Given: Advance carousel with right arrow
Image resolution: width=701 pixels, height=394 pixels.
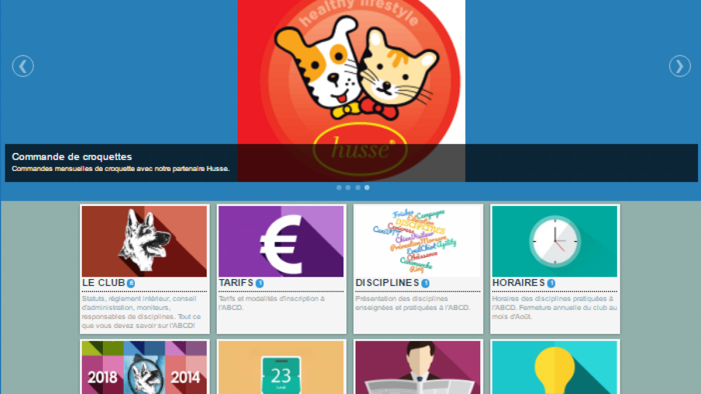Looking at the screenshot, I should pos(679,66).
